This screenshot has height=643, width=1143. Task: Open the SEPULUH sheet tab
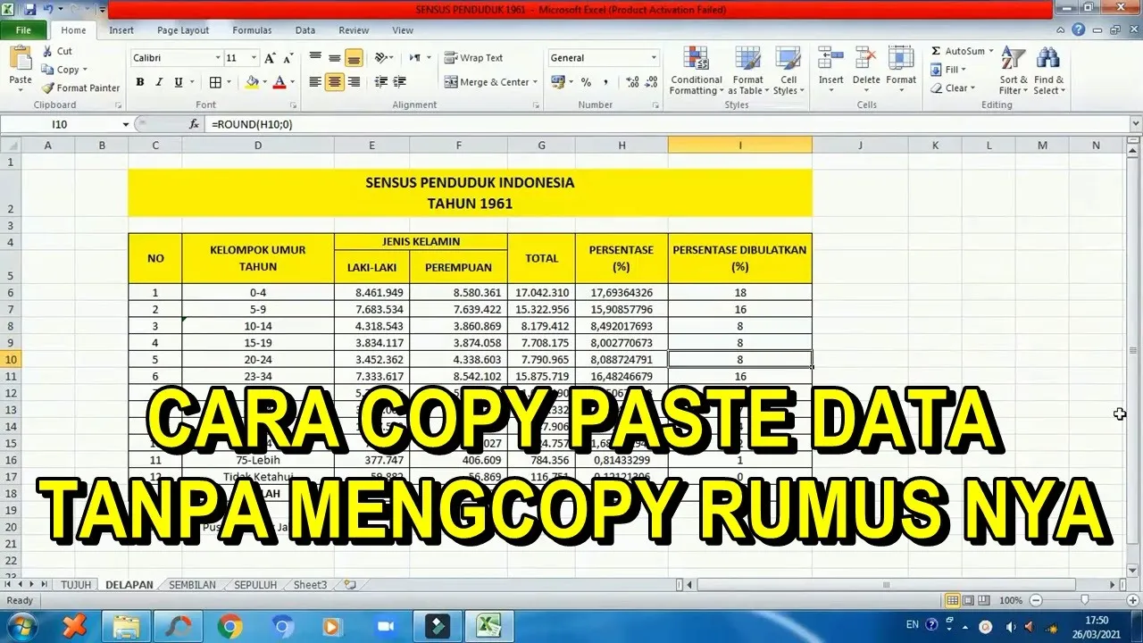click(255, 585)
